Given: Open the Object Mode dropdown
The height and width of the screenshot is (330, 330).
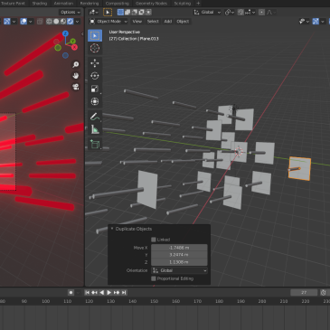Looking at the screenshot, I should point(108,22).
